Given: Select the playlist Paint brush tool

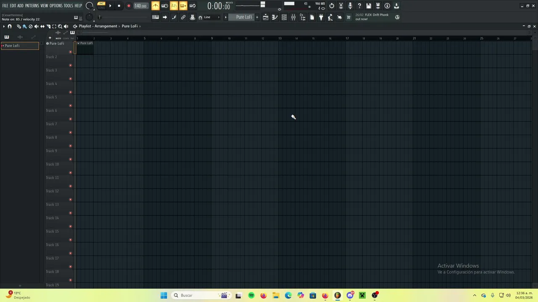Looking at the screenshot, I should [x=24, y=26].
